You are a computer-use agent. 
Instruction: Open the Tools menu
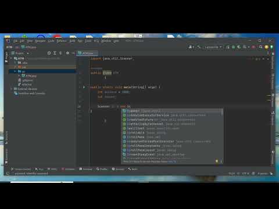point(88,41)
